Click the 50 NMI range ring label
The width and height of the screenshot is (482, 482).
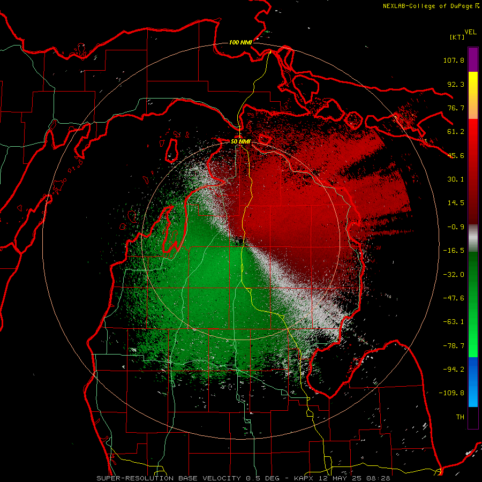[x=240, y=141]
